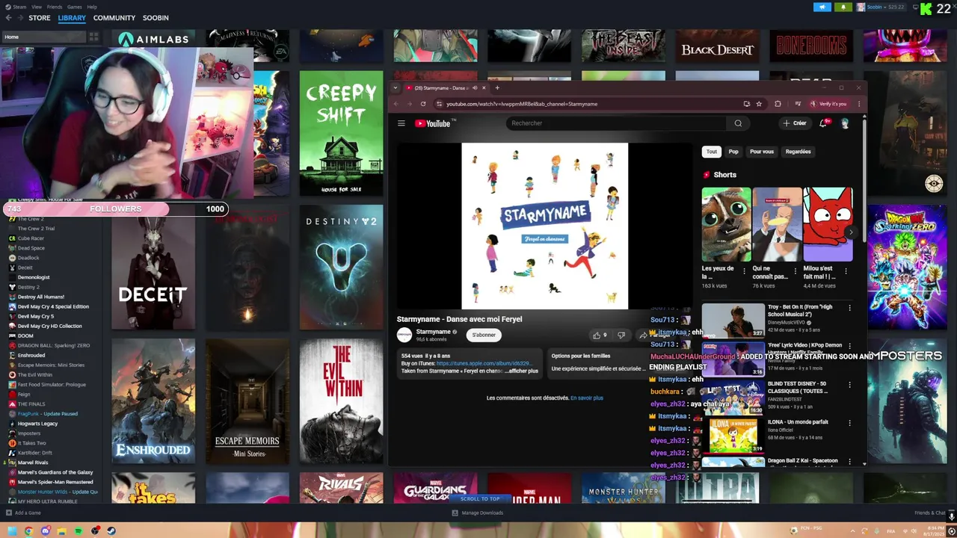Screen dimensions: 957x538
Task: Open the Destiny 2 game cover
Action: [341, 267]
